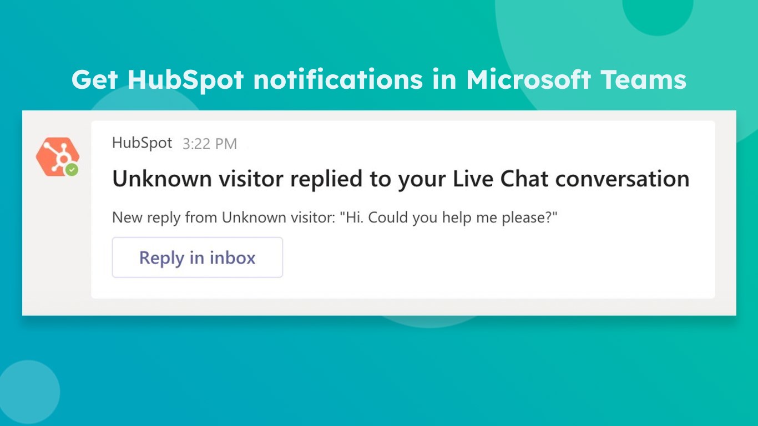
Task: Click the 3:22 PM timestamp
Action: pos(210,144)
